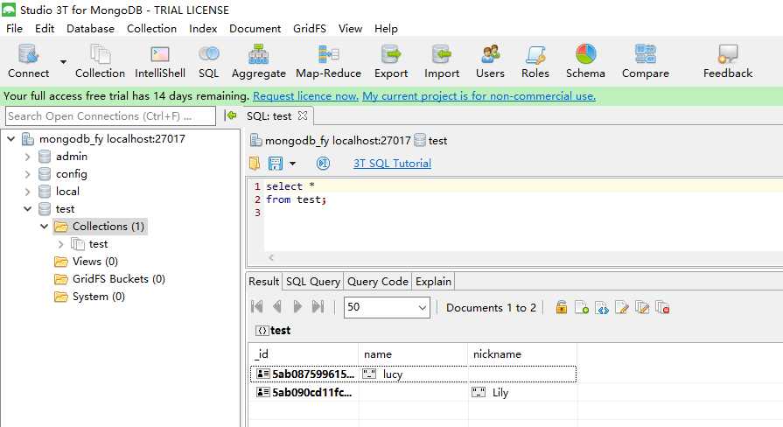Open the Schema explorer
Viewport: 783px width, 427px height.
click(585, 61)
